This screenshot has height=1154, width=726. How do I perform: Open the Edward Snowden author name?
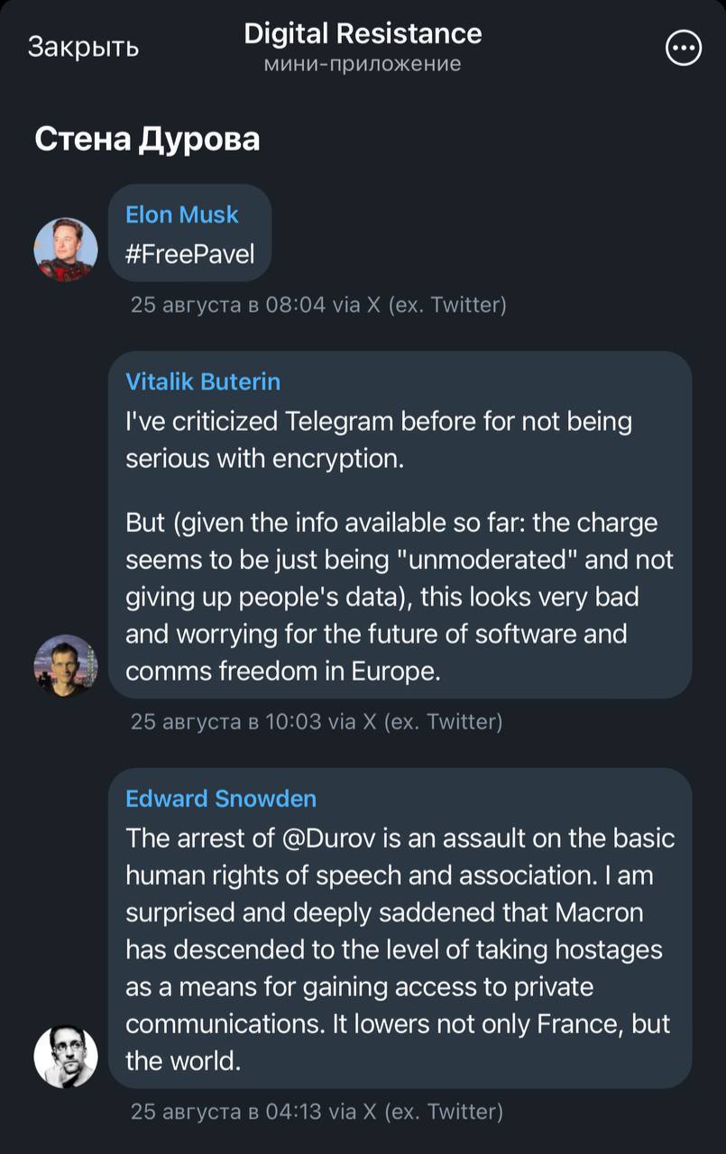click(221, 799)
